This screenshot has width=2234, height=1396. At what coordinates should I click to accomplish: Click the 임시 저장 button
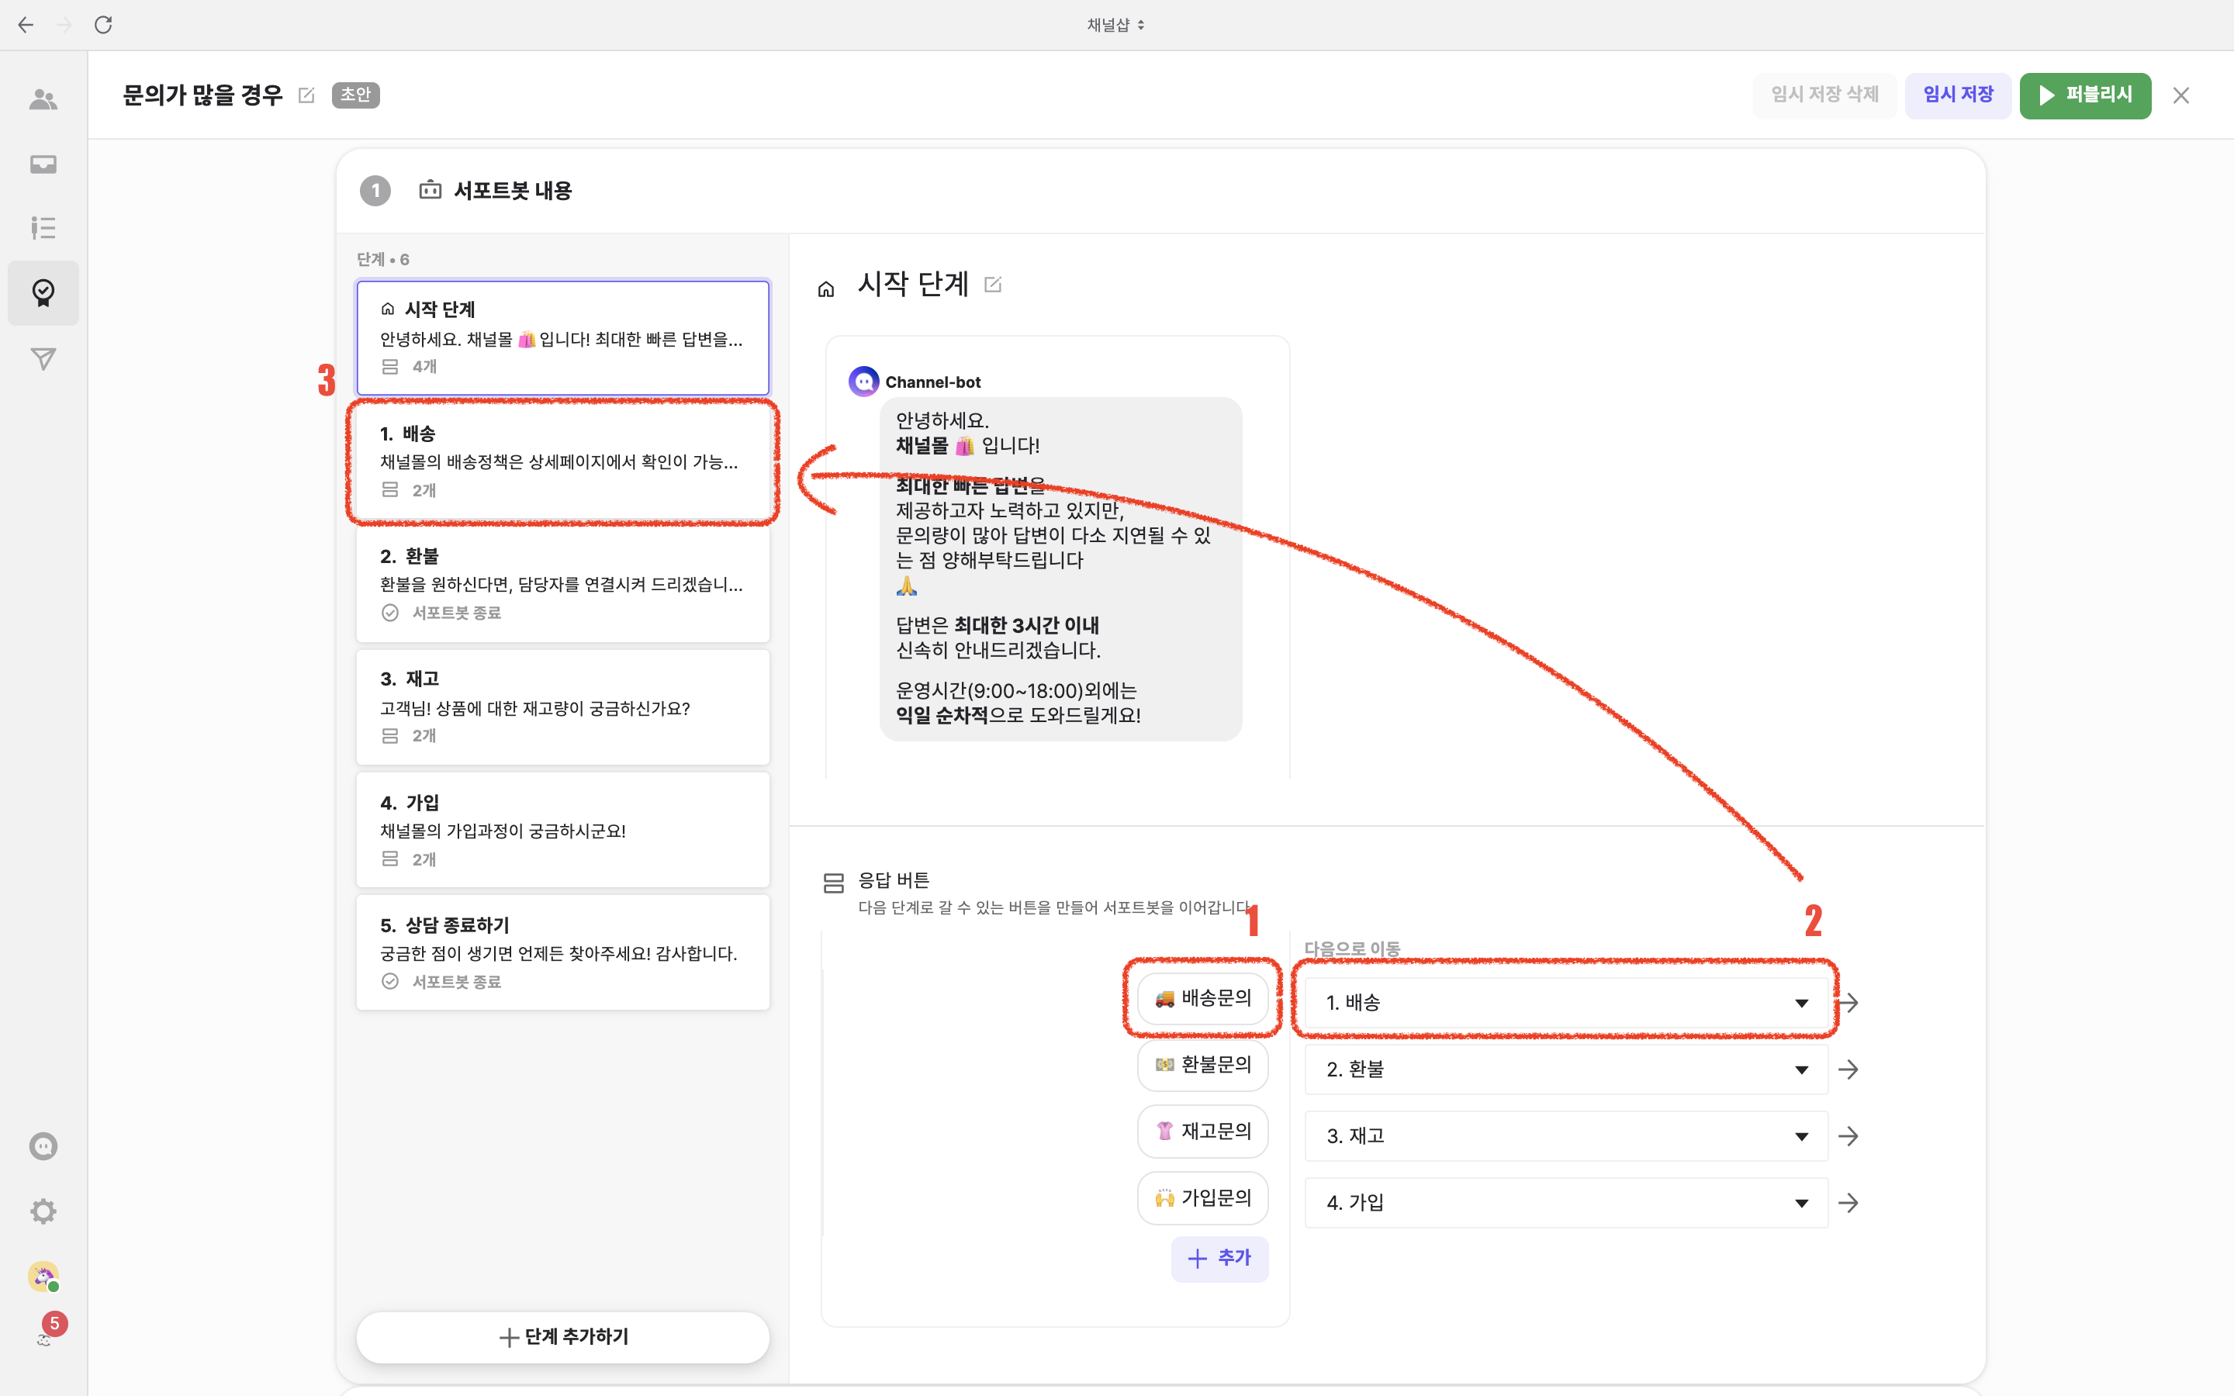tap(1957, 95)
